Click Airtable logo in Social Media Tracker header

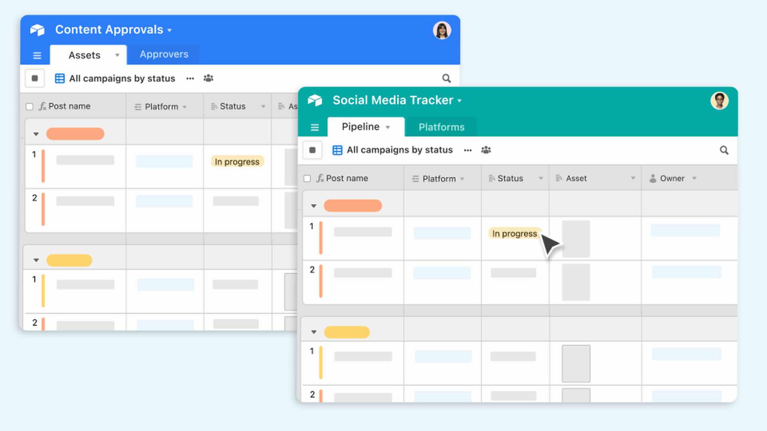click(315, 100)
